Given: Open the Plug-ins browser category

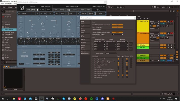Looking at the screenshot, I should pos(7,40).
